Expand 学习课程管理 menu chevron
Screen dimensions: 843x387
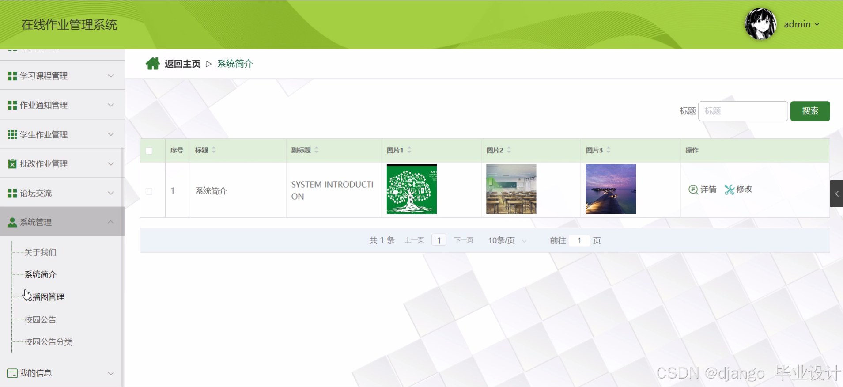point(111,76)
